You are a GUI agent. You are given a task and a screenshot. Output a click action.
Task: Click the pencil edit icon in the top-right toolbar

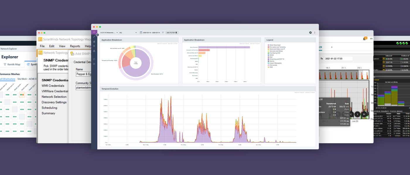point(310,32)
